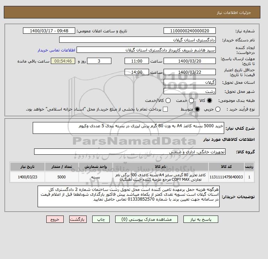Image resolution: width=268 pixels, height=259 pixels.
Task: Click the کد کالا column header
Action: [x=226, y=167]
